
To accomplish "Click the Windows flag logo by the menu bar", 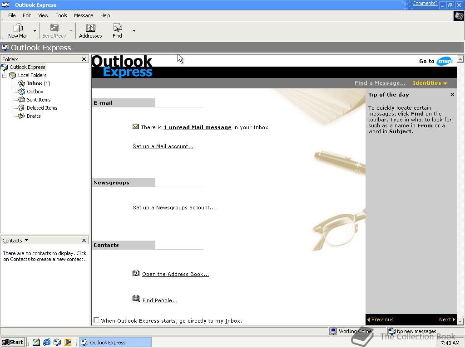I will (459, 16).
